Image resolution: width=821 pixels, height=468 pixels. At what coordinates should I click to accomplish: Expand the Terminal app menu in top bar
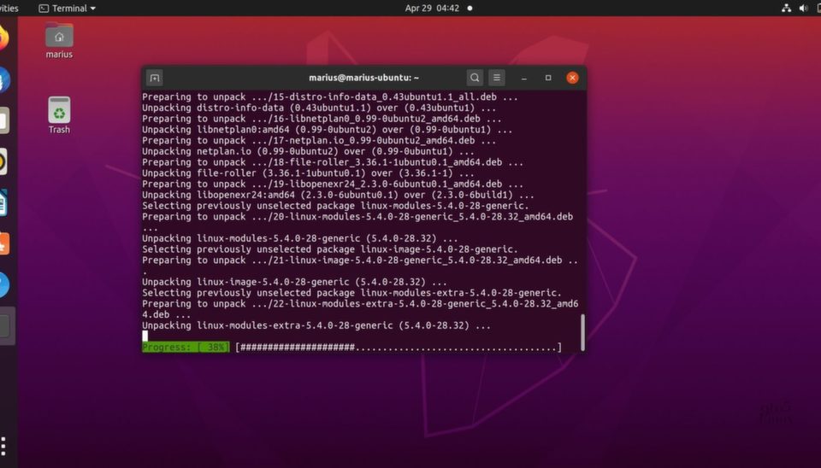coord(68,9)
